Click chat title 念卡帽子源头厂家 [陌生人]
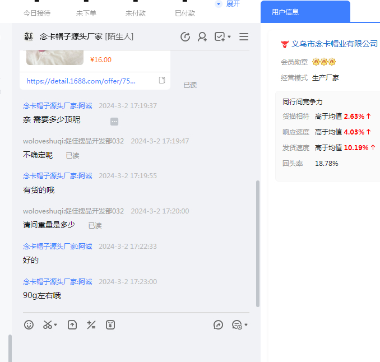This screenshot has height=362, width=380. point(86,36)
